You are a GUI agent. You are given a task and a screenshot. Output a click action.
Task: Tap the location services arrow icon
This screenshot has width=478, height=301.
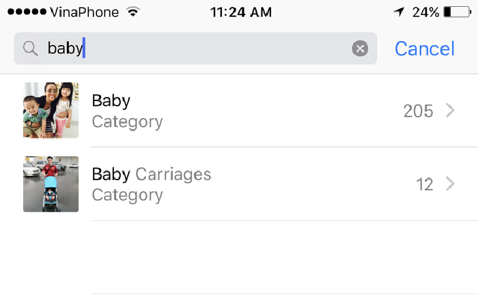[399, 12]
